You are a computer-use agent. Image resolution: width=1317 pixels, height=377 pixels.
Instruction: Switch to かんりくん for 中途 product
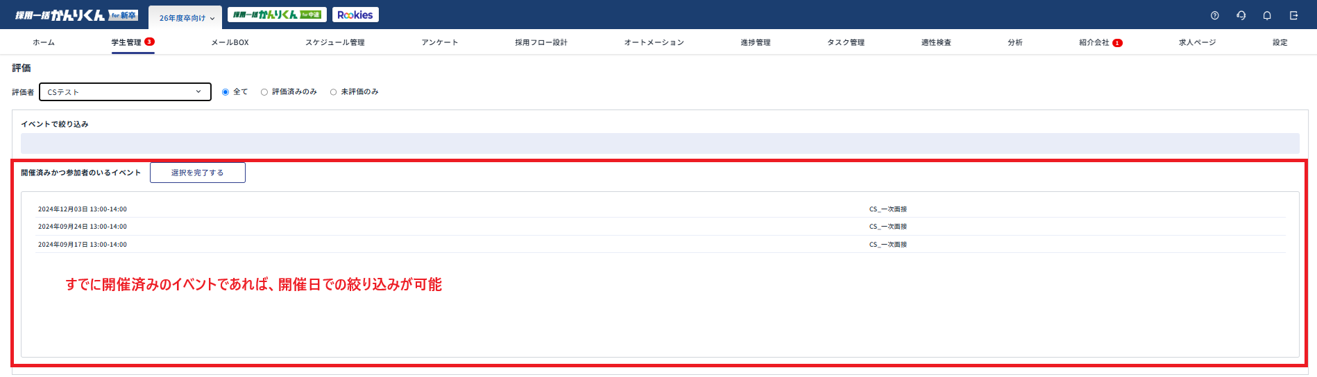pyautogui.click(x=277, y=15)
